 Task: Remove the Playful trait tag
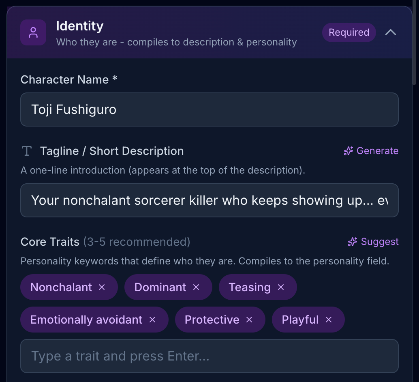click(x=329, y=320)
